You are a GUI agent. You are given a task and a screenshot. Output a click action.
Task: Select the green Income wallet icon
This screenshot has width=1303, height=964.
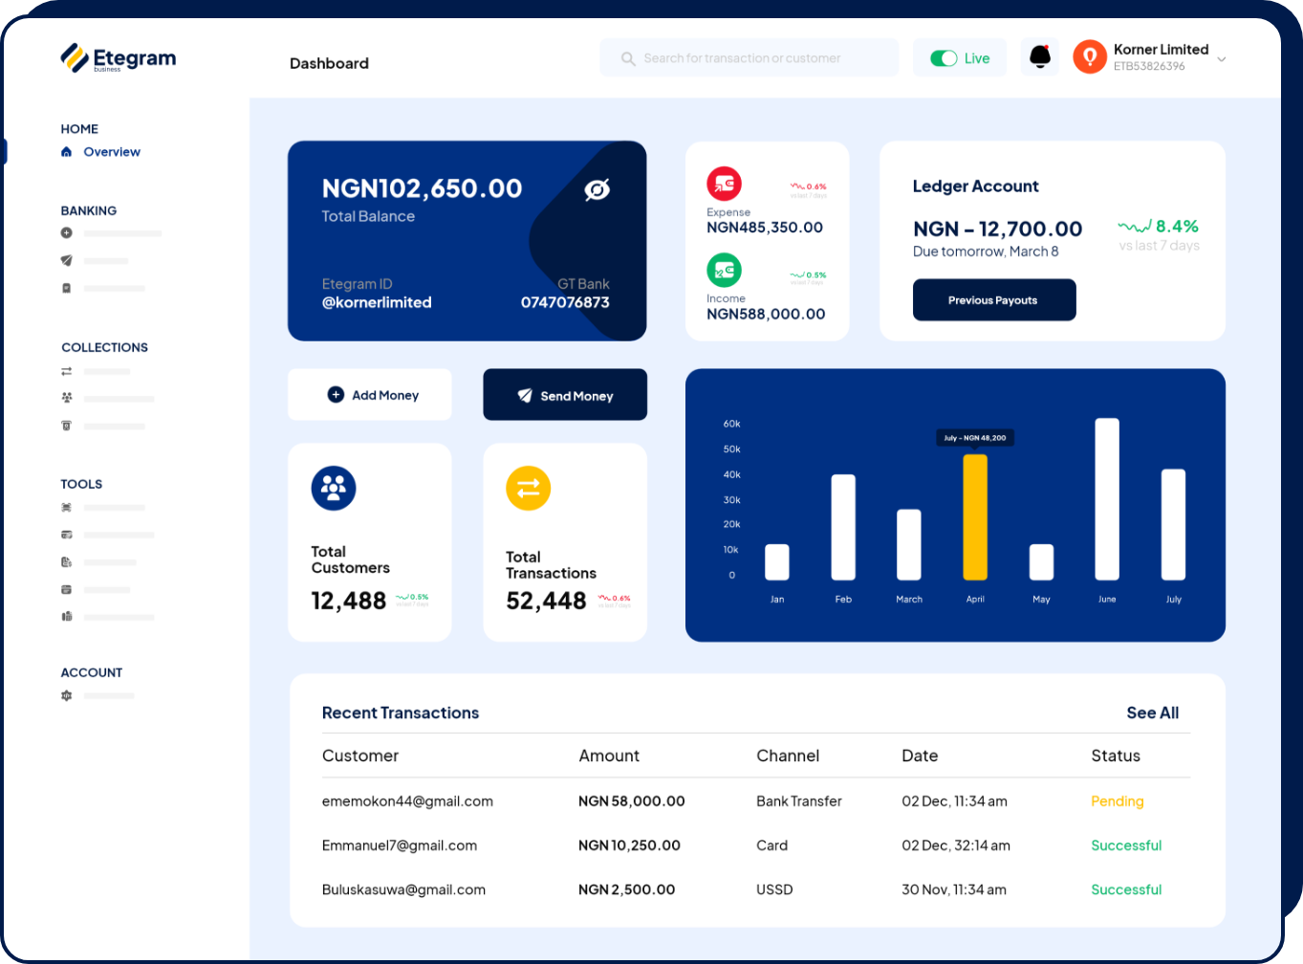pos(724,270)
